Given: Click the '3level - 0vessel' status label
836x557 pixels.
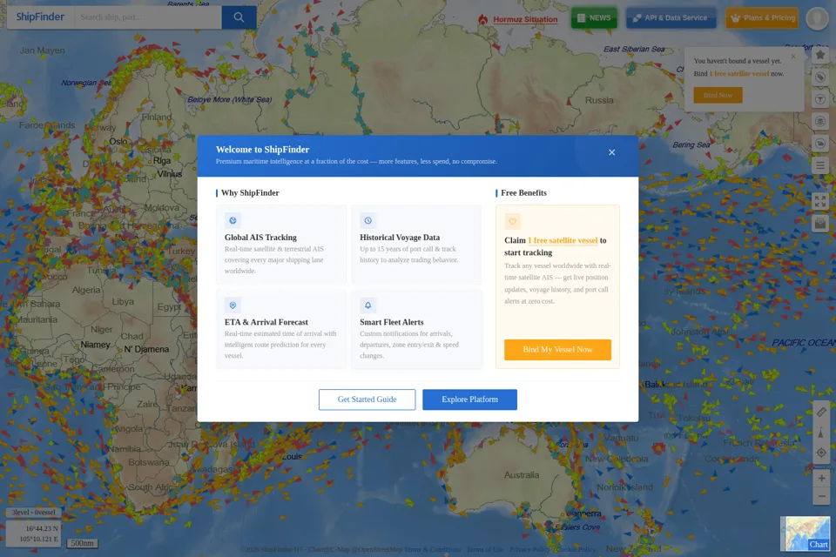Looking at the screenshot, I should pyautogui.click(x=34, y=513).
